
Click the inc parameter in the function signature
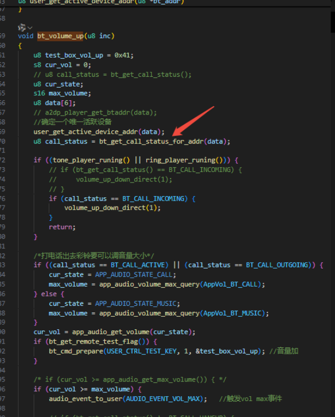pos(105,36)
